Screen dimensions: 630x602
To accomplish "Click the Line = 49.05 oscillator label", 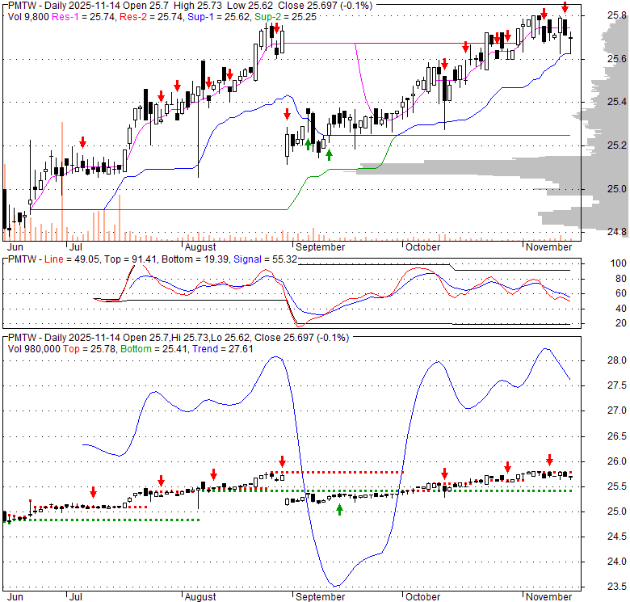I will click(72, 259).
